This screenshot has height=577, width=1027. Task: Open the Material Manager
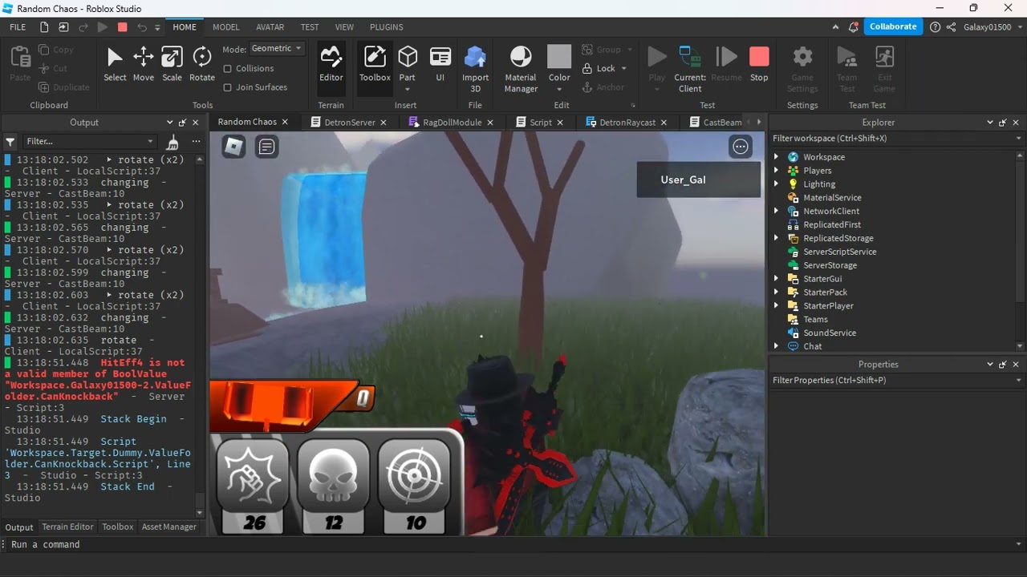(521, 68)
